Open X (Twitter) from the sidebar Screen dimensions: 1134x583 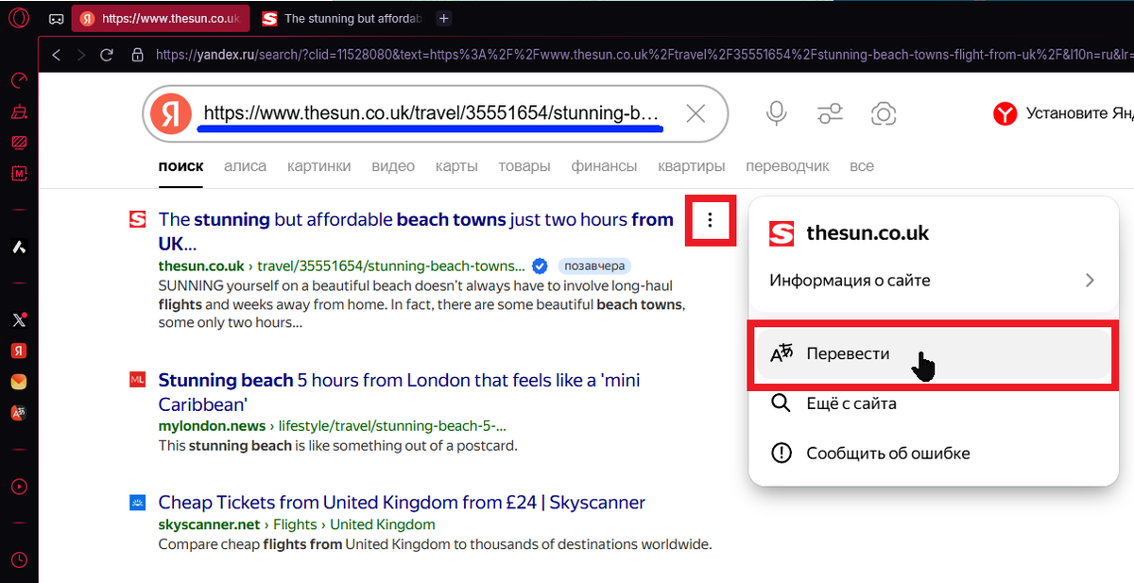[x=19, y=319]
